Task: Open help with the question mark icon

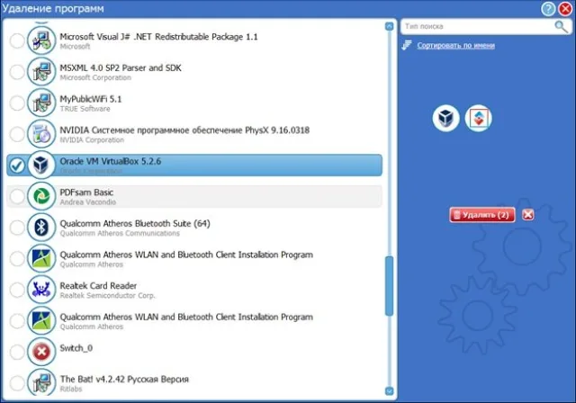Action: click(x=548, y=9)
